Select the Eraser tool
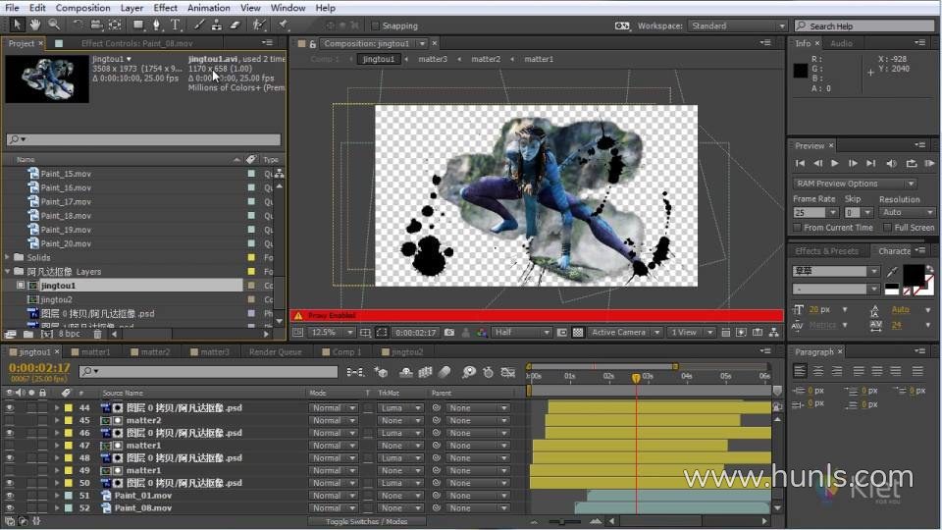Viewport: 942px width, 530px height. pyautogui.click(x=235, y=25)
